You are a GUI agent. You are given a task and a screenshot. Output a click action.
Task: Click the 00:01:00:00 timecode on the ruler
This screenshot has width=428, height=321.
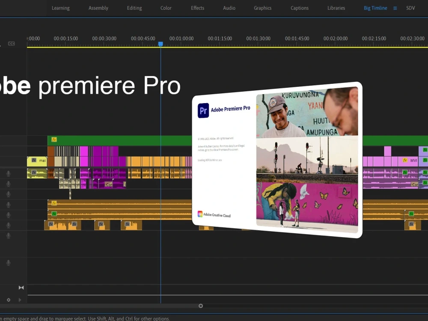181,39
